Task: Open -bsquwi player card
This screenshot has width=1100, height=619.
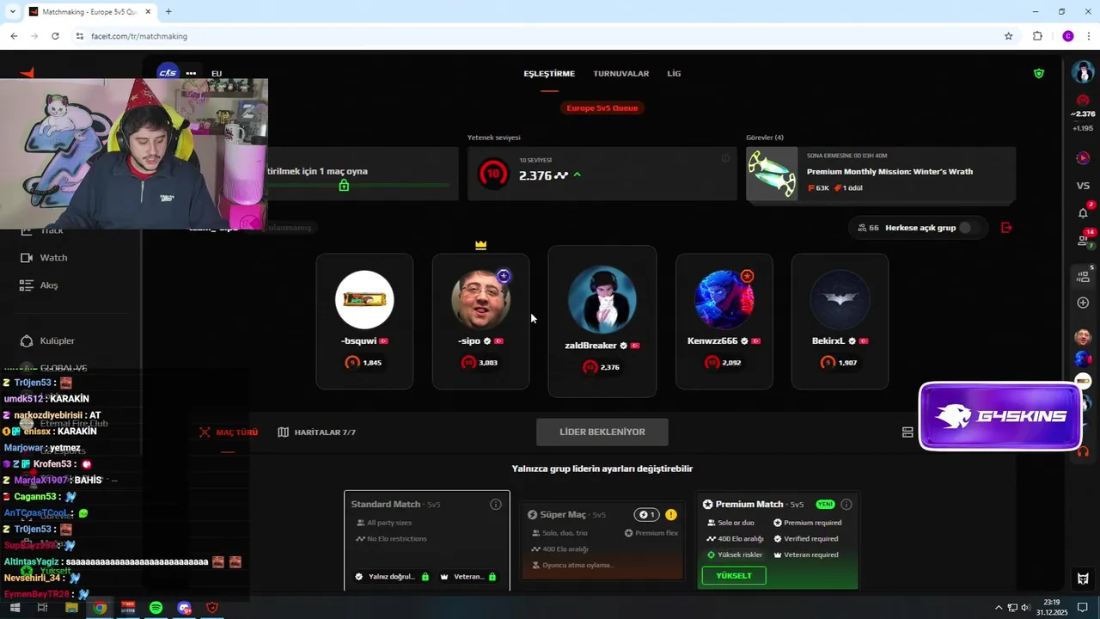Action: click(364, 322)
